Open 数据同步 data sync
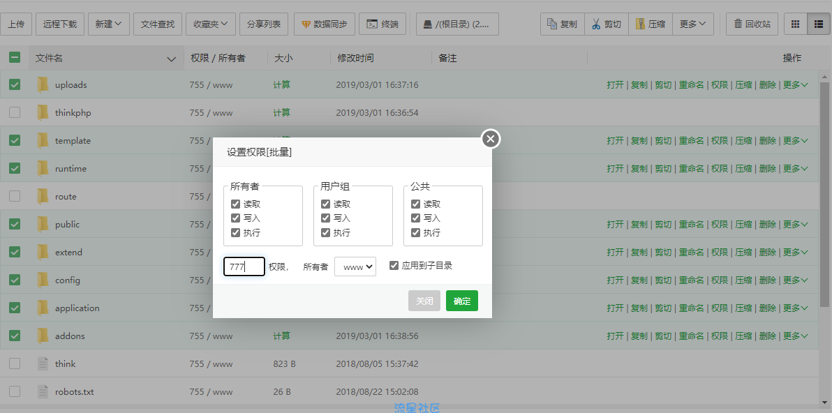 pos(324,24)
